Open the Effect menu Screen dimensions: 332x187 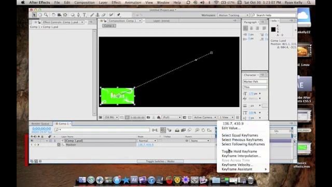(116, 3)
